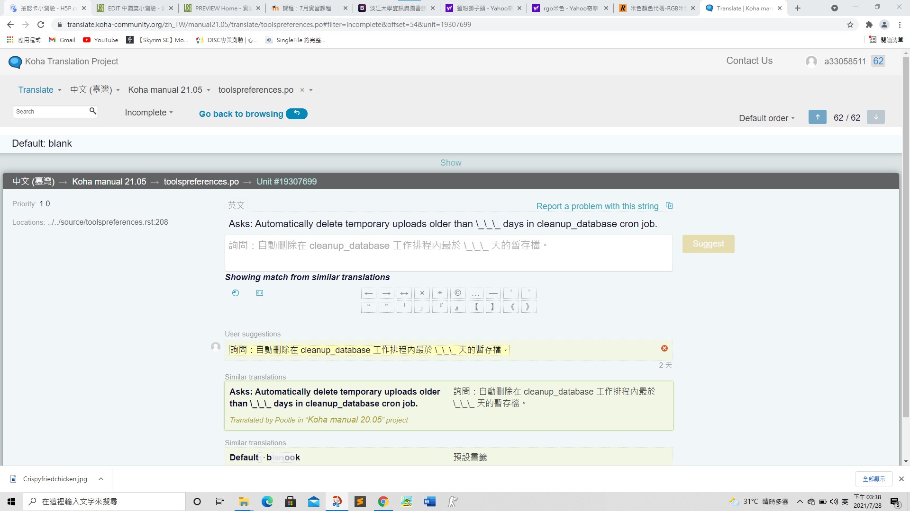Click Show to expand the context rows
Image resolution: width=910 pixels, height=511 pixels.
(450, 163)
